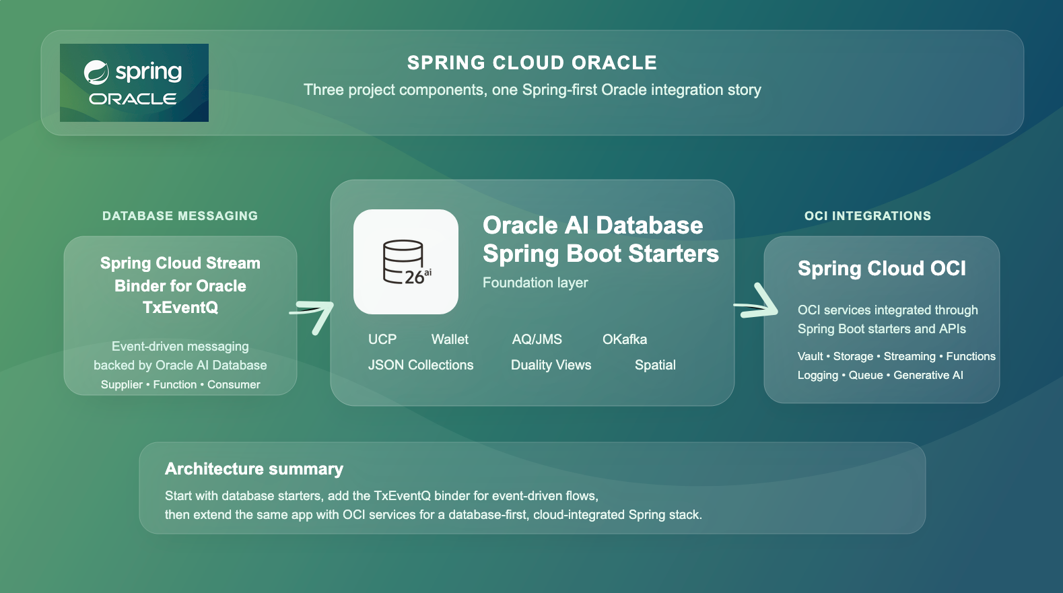Click Spring Cloud Stream Binder title

click(180, 285)
